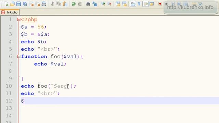The height and width of the screenshot is (123, 219).
Task: Close the current document via toolbar
Action: pyautogui.click(x=31, y=4)
